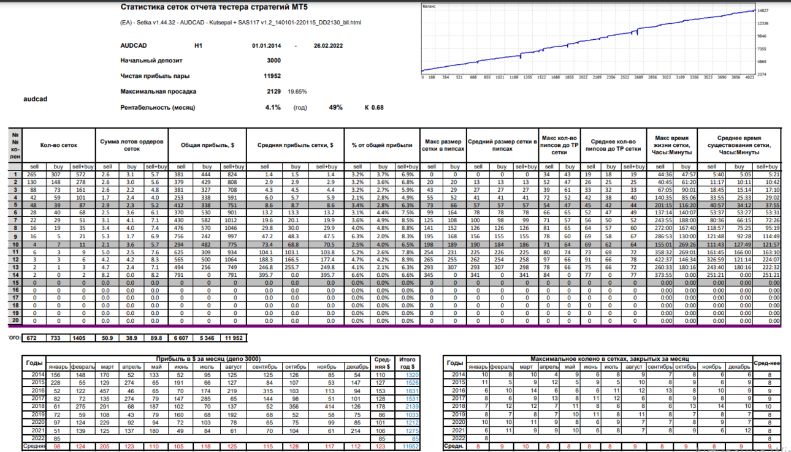Click the "Максимальное колено в сетках, закрытых за месяц" heading
Screen dimensions: 791x452
pos(609,358)
